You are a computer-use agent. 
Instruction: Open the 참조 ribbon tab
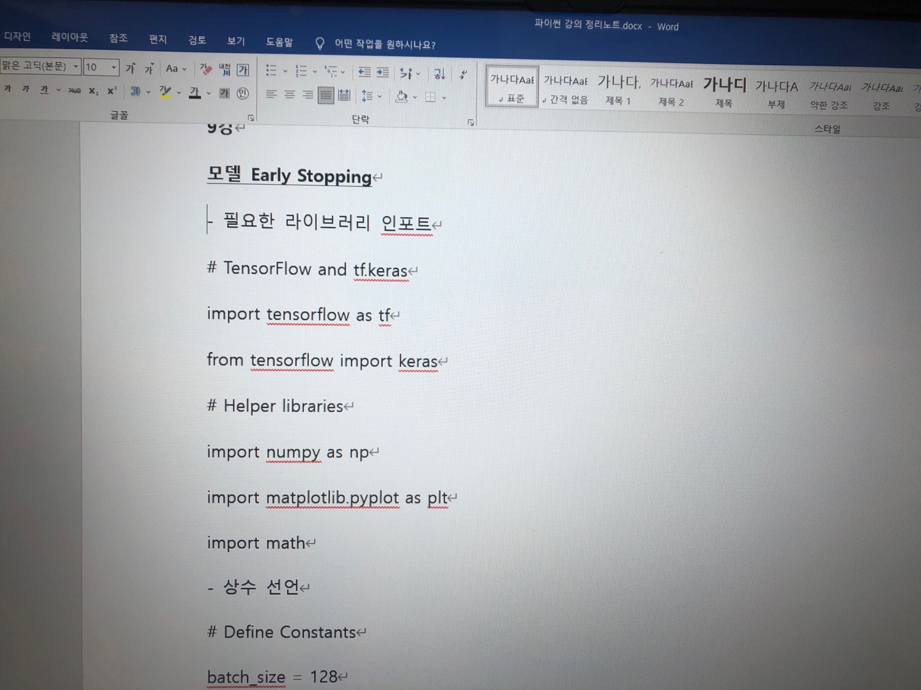coord(118,38)
